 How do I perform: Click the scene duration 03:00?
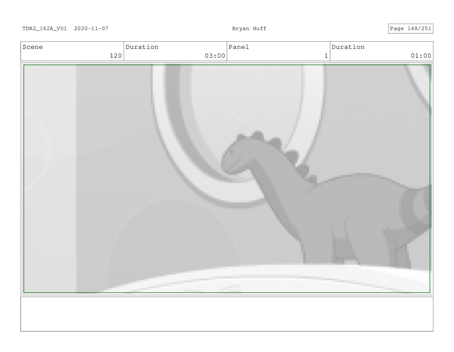215,56
